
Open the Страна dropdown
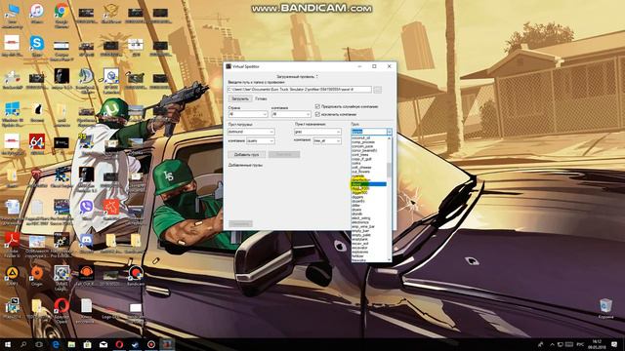point(247,114)
